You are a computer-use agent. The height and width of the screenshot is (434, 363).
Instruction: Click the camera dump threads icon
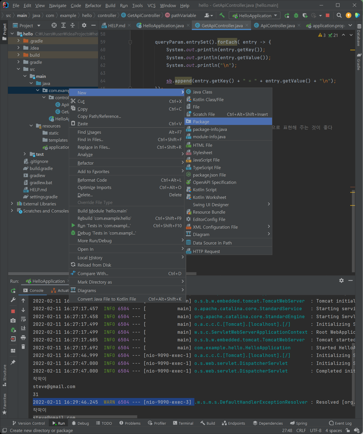coord(13,320)
